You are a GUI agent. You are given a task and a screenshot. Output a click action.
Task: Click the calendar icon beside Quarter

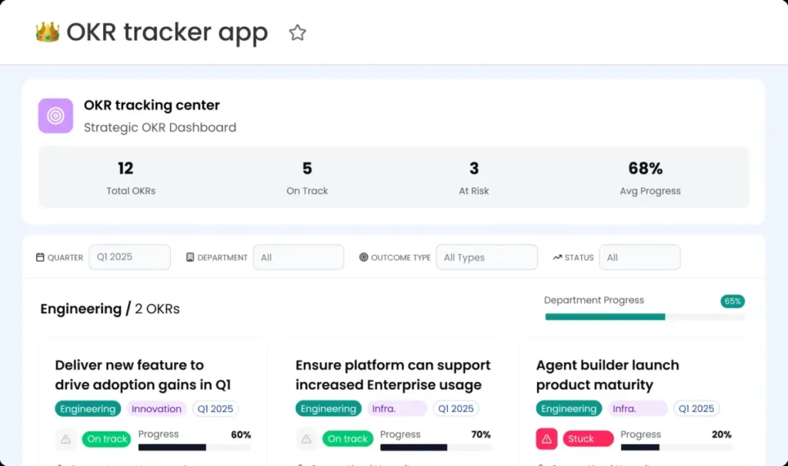click(x=40, y=257)
